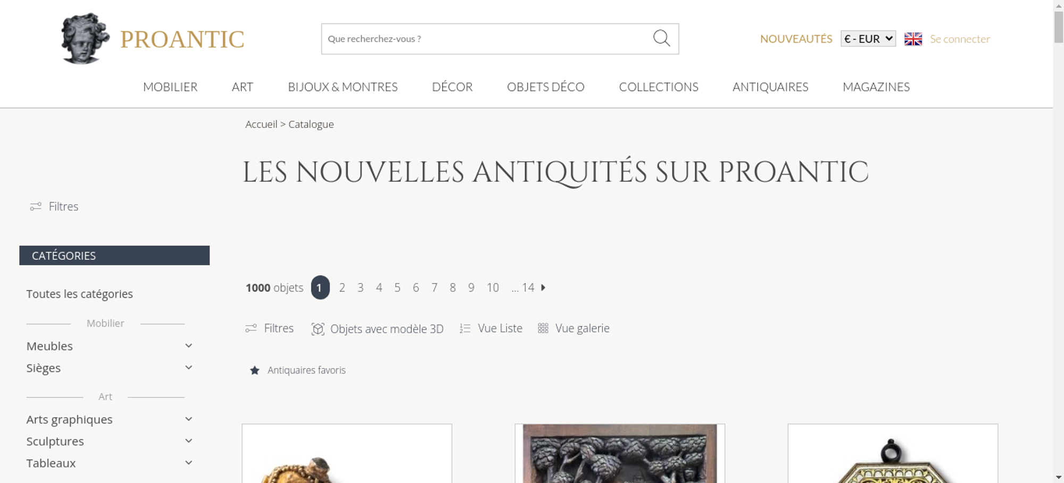Click the magnifying glass search icon

pos(661,38)
